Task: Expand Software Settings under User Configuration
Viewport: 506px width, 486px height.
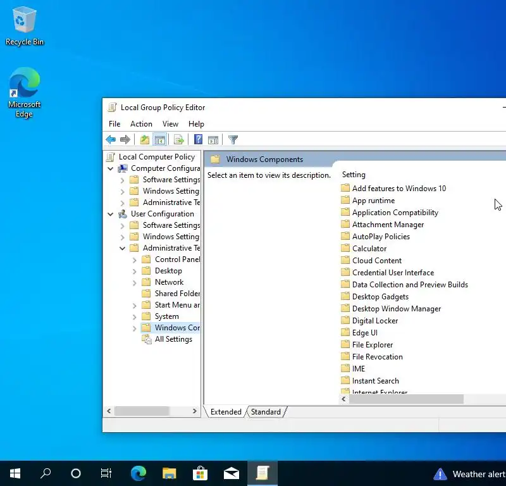Action: (122, 225)
